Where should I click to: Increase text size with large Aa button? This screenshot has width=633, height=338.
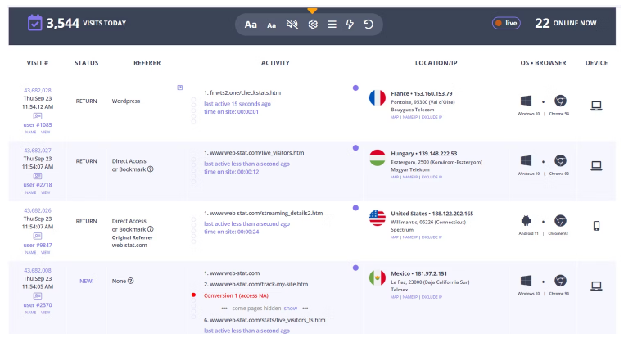[x=251, y=25]
